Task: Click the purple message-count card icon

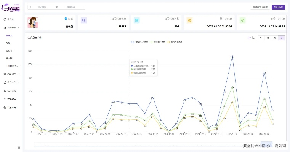Action: 84,20
